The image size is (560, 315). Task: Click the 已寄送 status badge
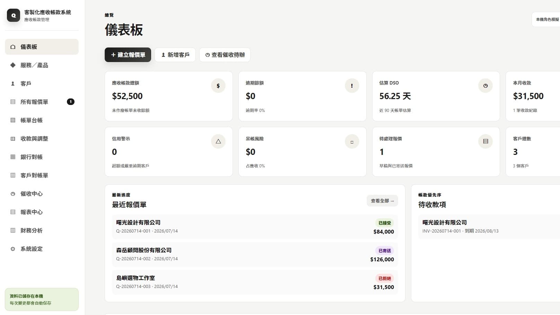point(385,251)
